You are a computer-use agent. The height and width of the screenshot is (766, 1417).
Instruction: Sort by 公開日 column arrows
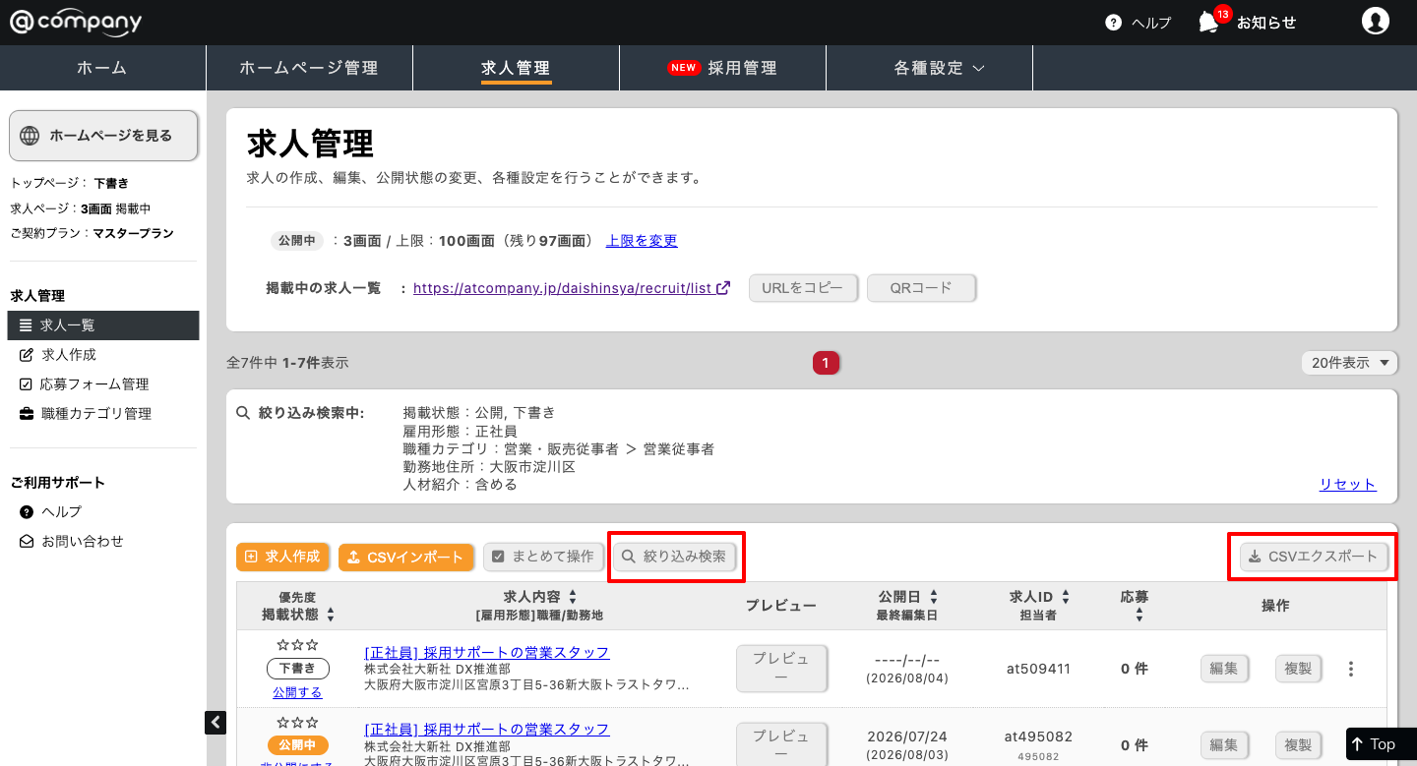[934, 597]
